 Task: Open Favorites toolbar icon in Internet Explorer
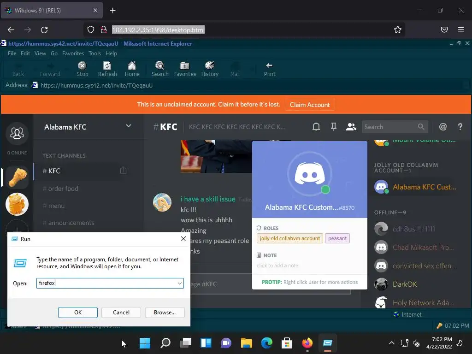(x=185, y=69)
